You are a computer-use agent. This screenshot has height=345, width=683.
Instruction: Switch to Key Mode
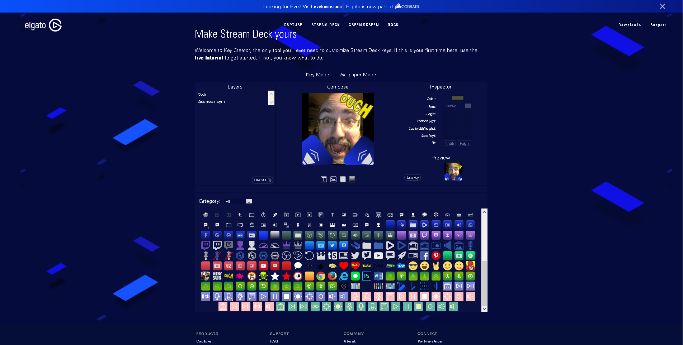[317, 75]
